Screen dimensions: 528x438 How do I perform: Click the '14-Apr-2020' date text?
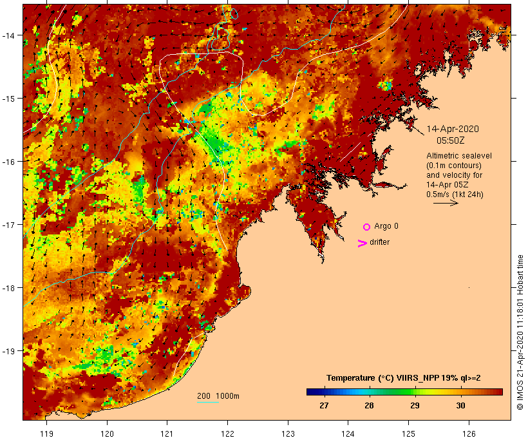[x=453, y=129]
